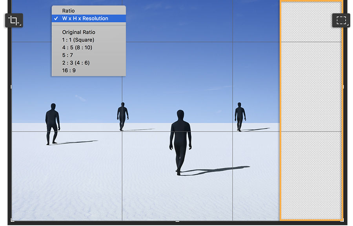Click the orange-outlined transparent strip
This screenshot has height=226, width=353.
312,114
